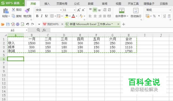The width and height of the screenshot is (173, 101).
Task: Open the number format 常规 dropdown
Action: point(170,10)
